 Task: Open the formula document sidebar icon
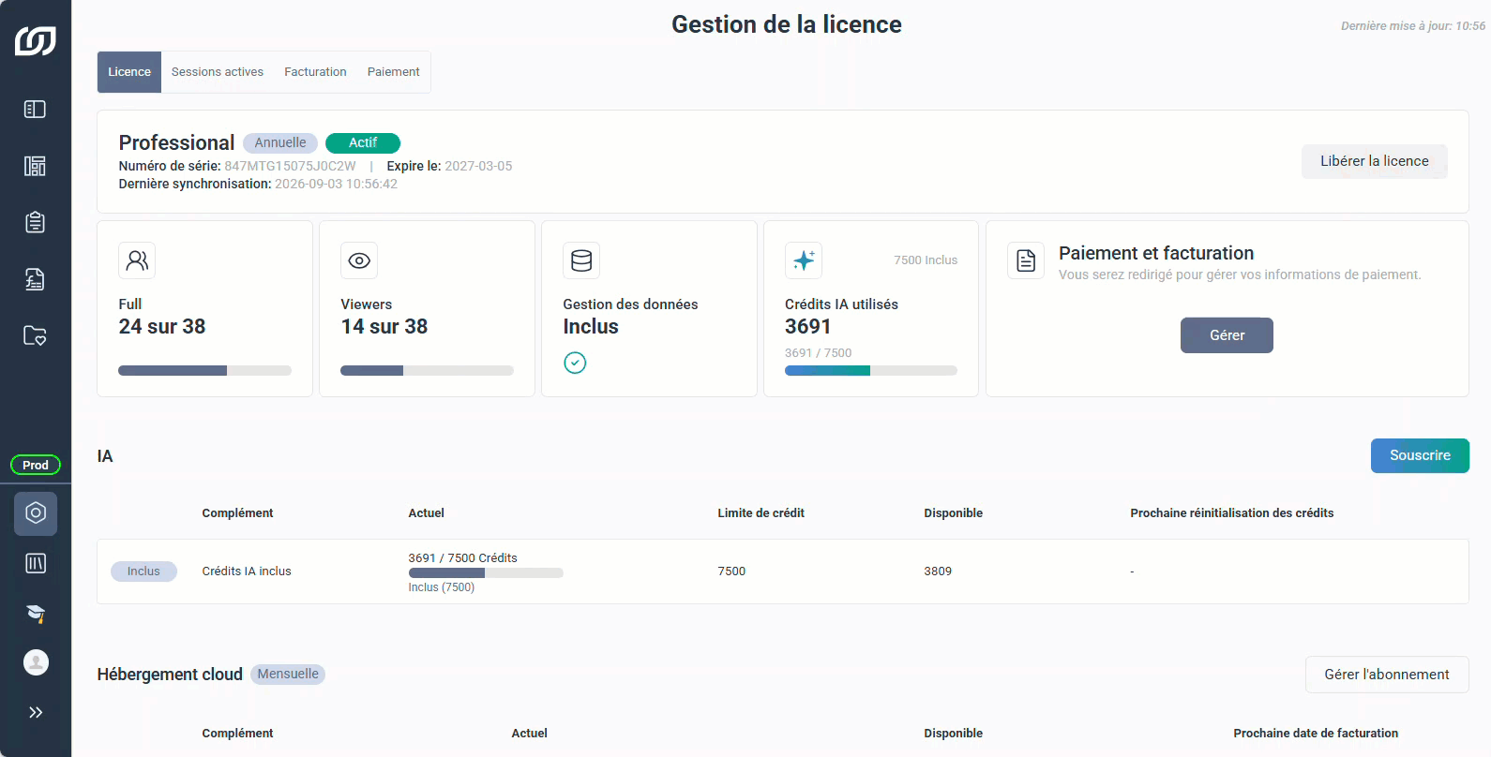tap(35, 279)
